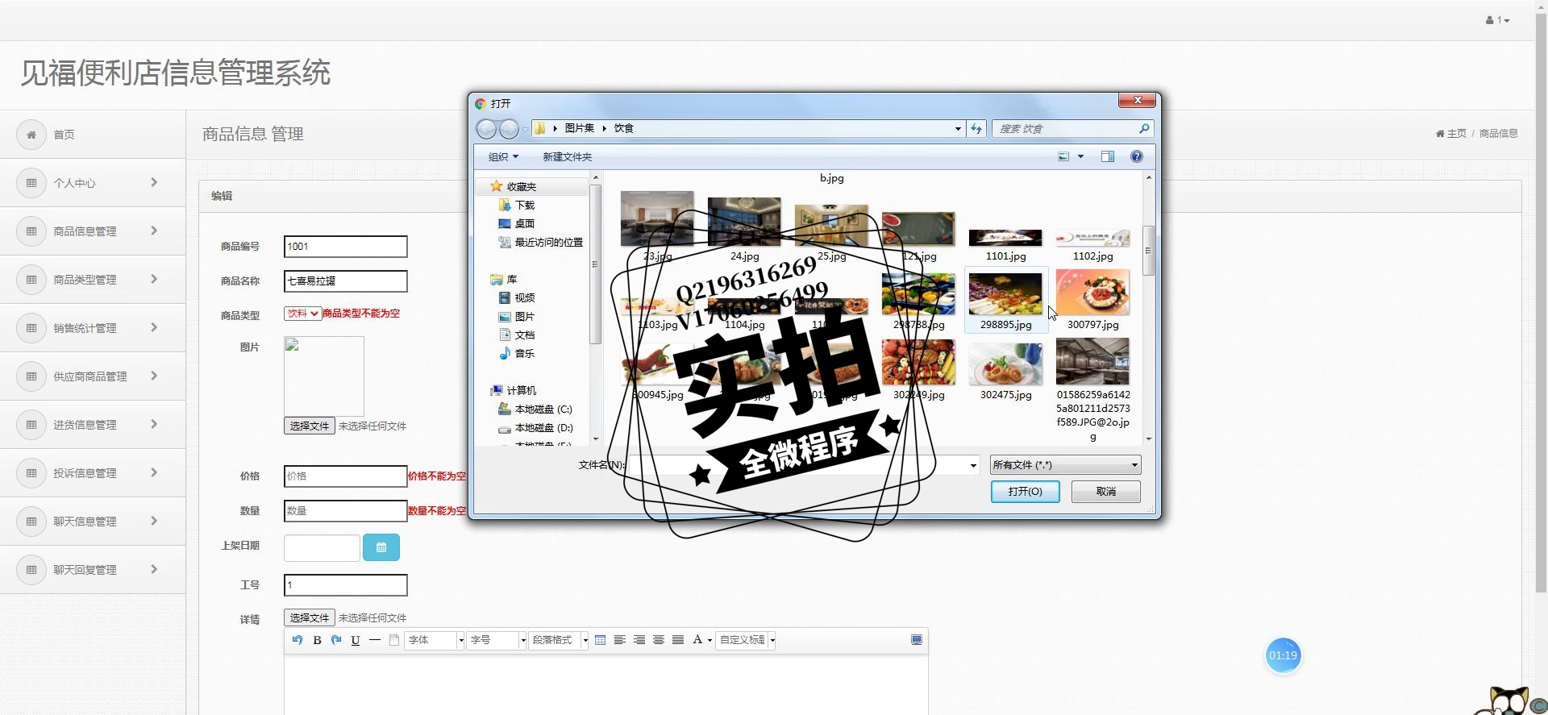Image resolution: width=1548 pixels, height=715 pixels.
Task: Show the preview pane in the file dialog
Action: pos(1108,156)
